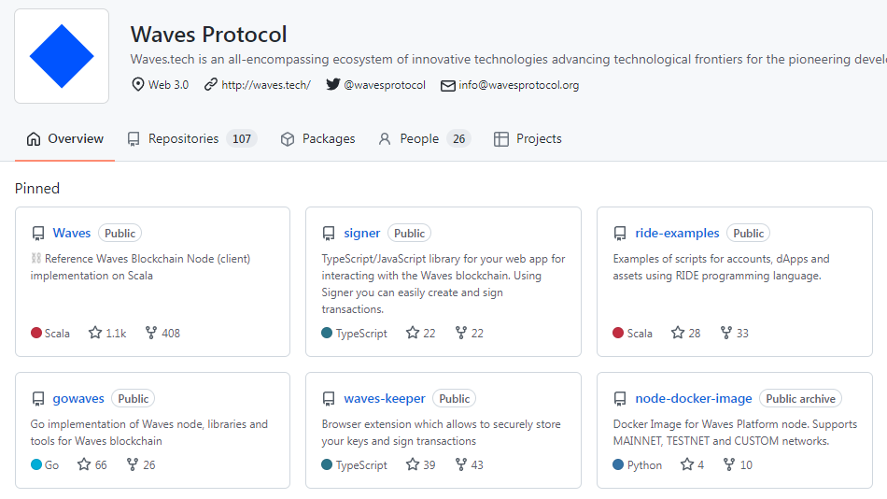
Task: Open the ride-examples repository link
Action: pyautogui.click(x=677, y=233)
